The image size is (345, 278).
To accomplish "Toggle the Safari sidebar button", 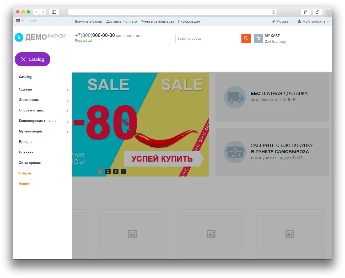I will coord(54,12).
